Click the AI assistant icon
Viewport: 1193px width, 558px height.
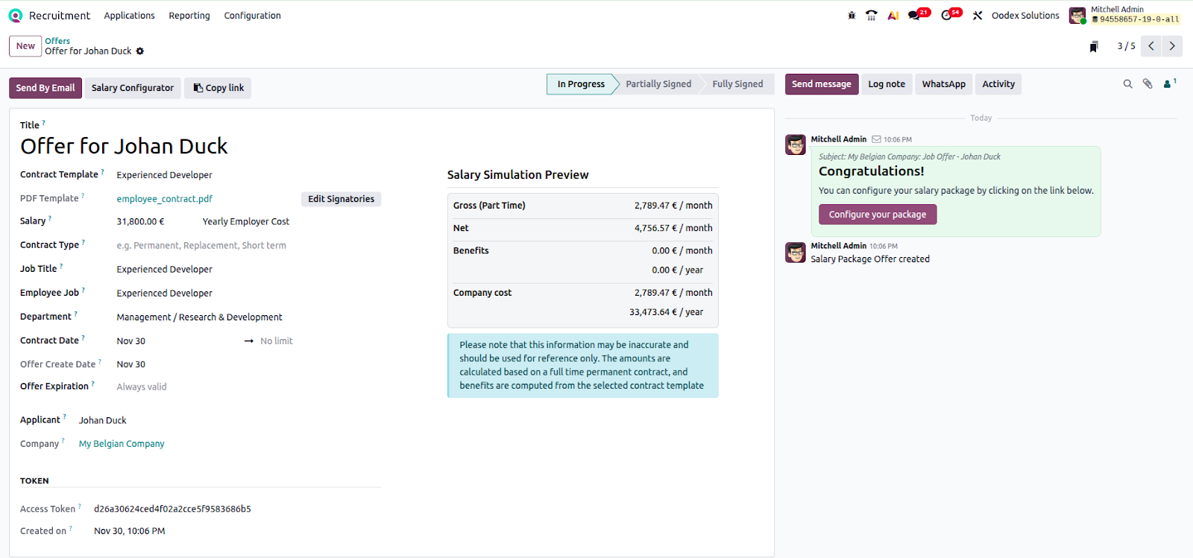[893, 16]
